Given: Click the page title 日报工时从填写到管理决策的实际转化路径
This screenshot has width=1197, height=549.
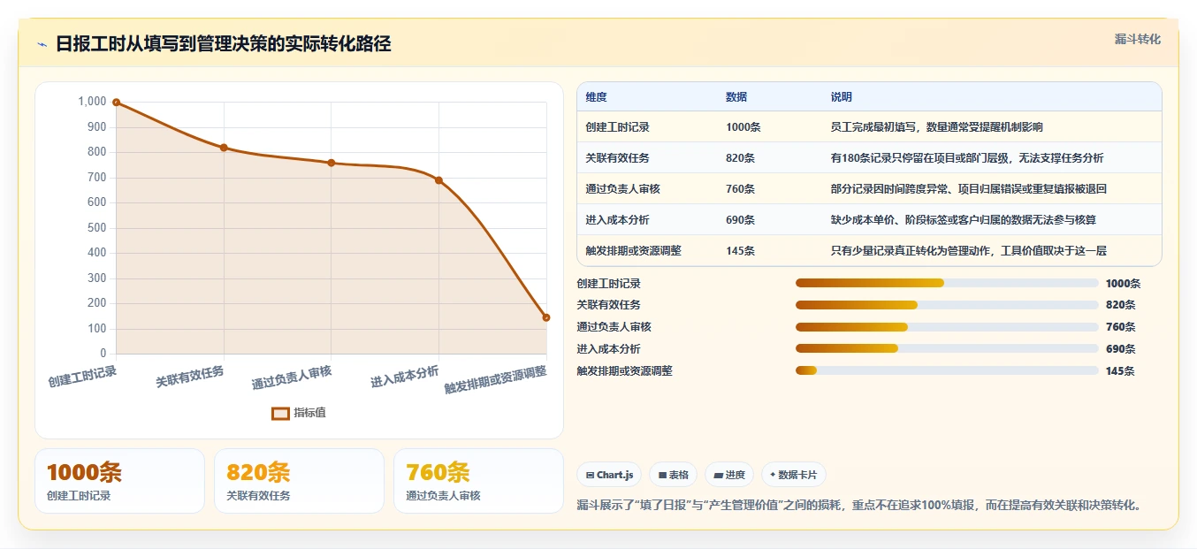Looking at the screenshot, I should pos(223,43).
